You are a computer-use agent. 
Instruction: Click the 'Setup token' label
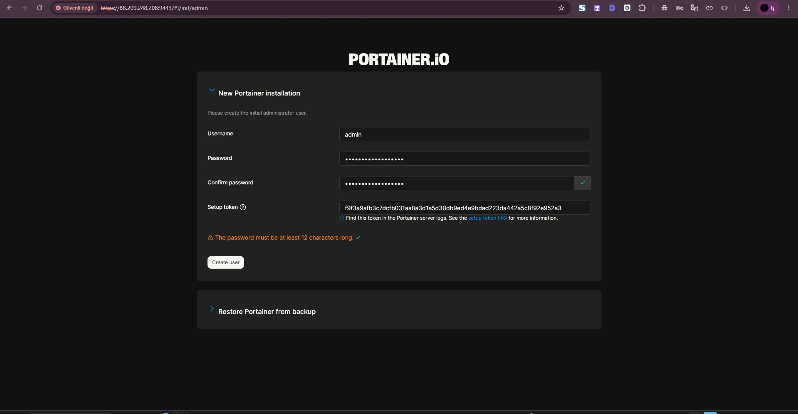tap(222, 207)
